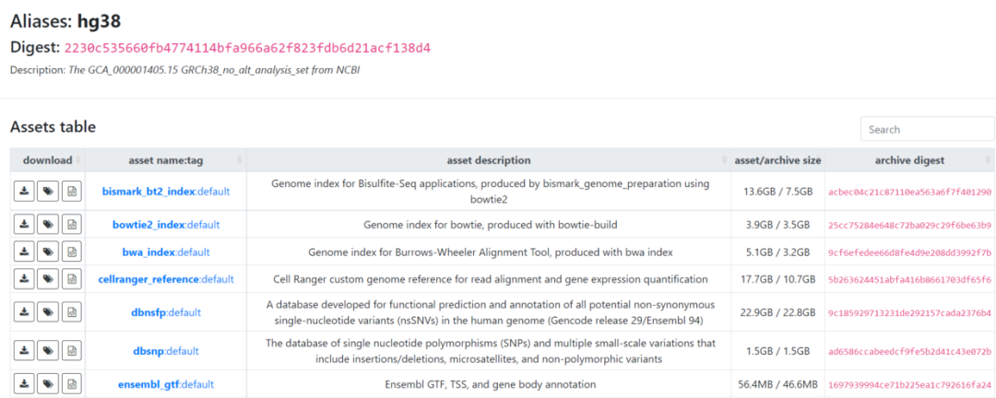996x398 pixels.
Task: Open the file icon for bwa_index
Action: coord(72,252)
